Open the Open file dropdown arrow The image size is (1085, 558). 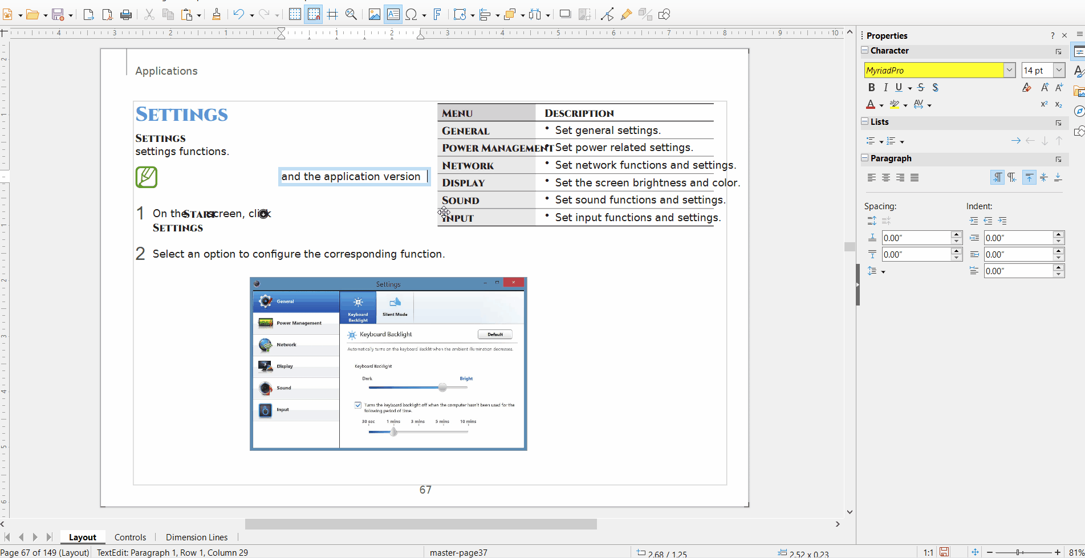(x=45, y=15)
